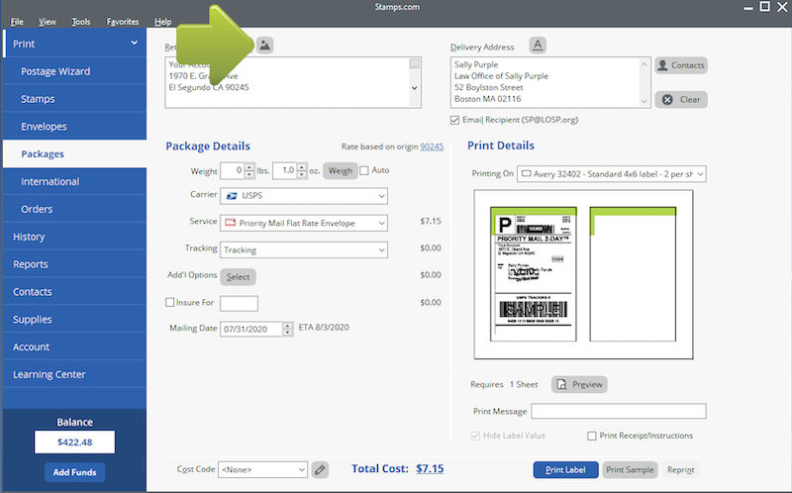The height and width of the screenshot is (493, 792).
Task: Click the Preview button with magnifier icon
Action: click(579, 384)
